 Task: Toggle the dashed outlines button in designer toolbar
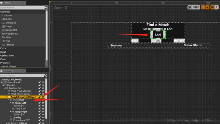point(203,7)
